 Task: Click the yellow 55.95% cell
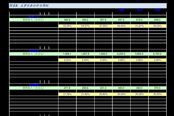(67, 26)
